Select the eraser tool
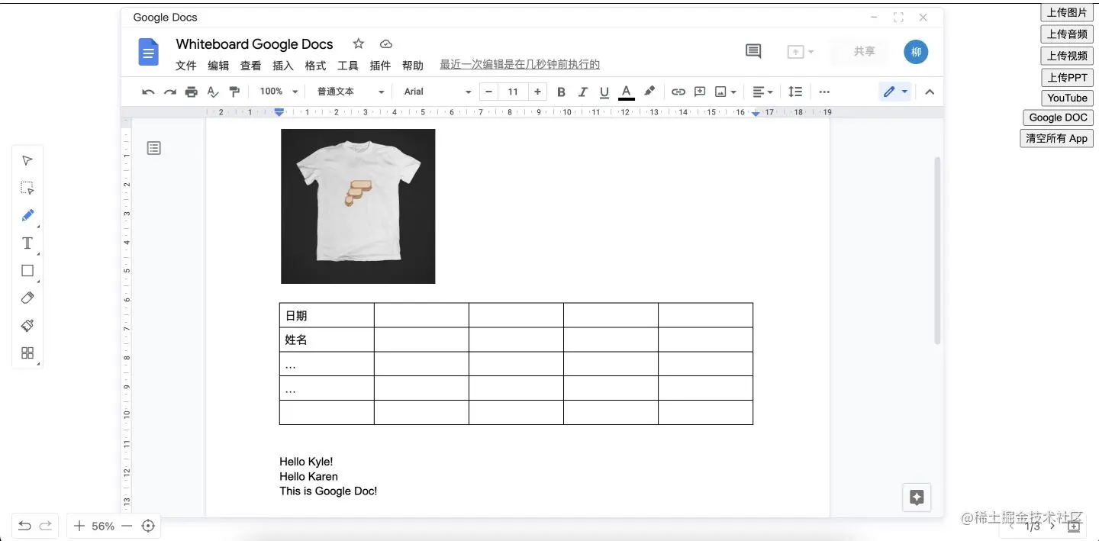This screenshot has height=541, width=1099. 27,298
